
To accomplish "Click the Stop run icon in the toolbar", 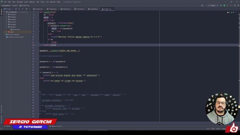I will (x=231, y=5).
